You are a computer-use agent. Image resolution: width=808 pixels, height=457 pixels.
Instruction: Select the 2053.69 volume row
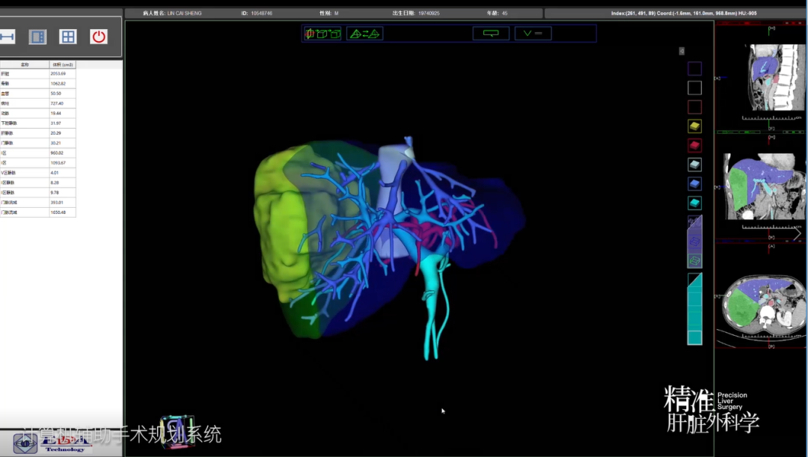pyautogui.click(x=58, y=74)
